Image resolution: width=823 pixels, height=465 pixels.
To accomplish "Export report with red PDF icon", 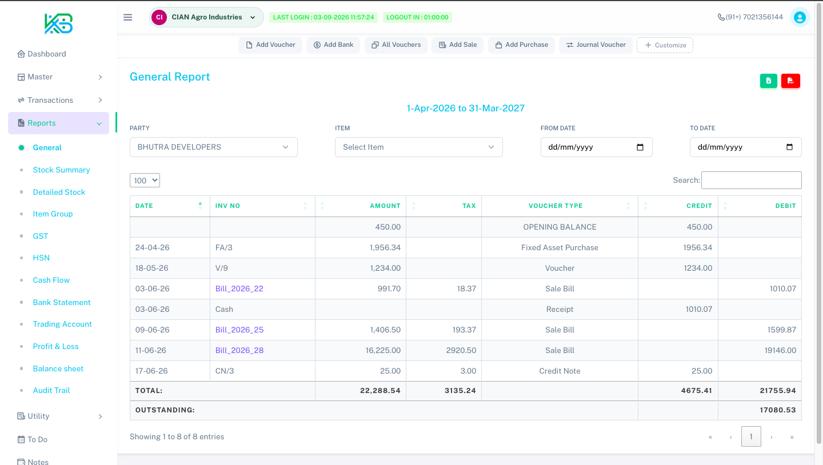I will point(791,81).
